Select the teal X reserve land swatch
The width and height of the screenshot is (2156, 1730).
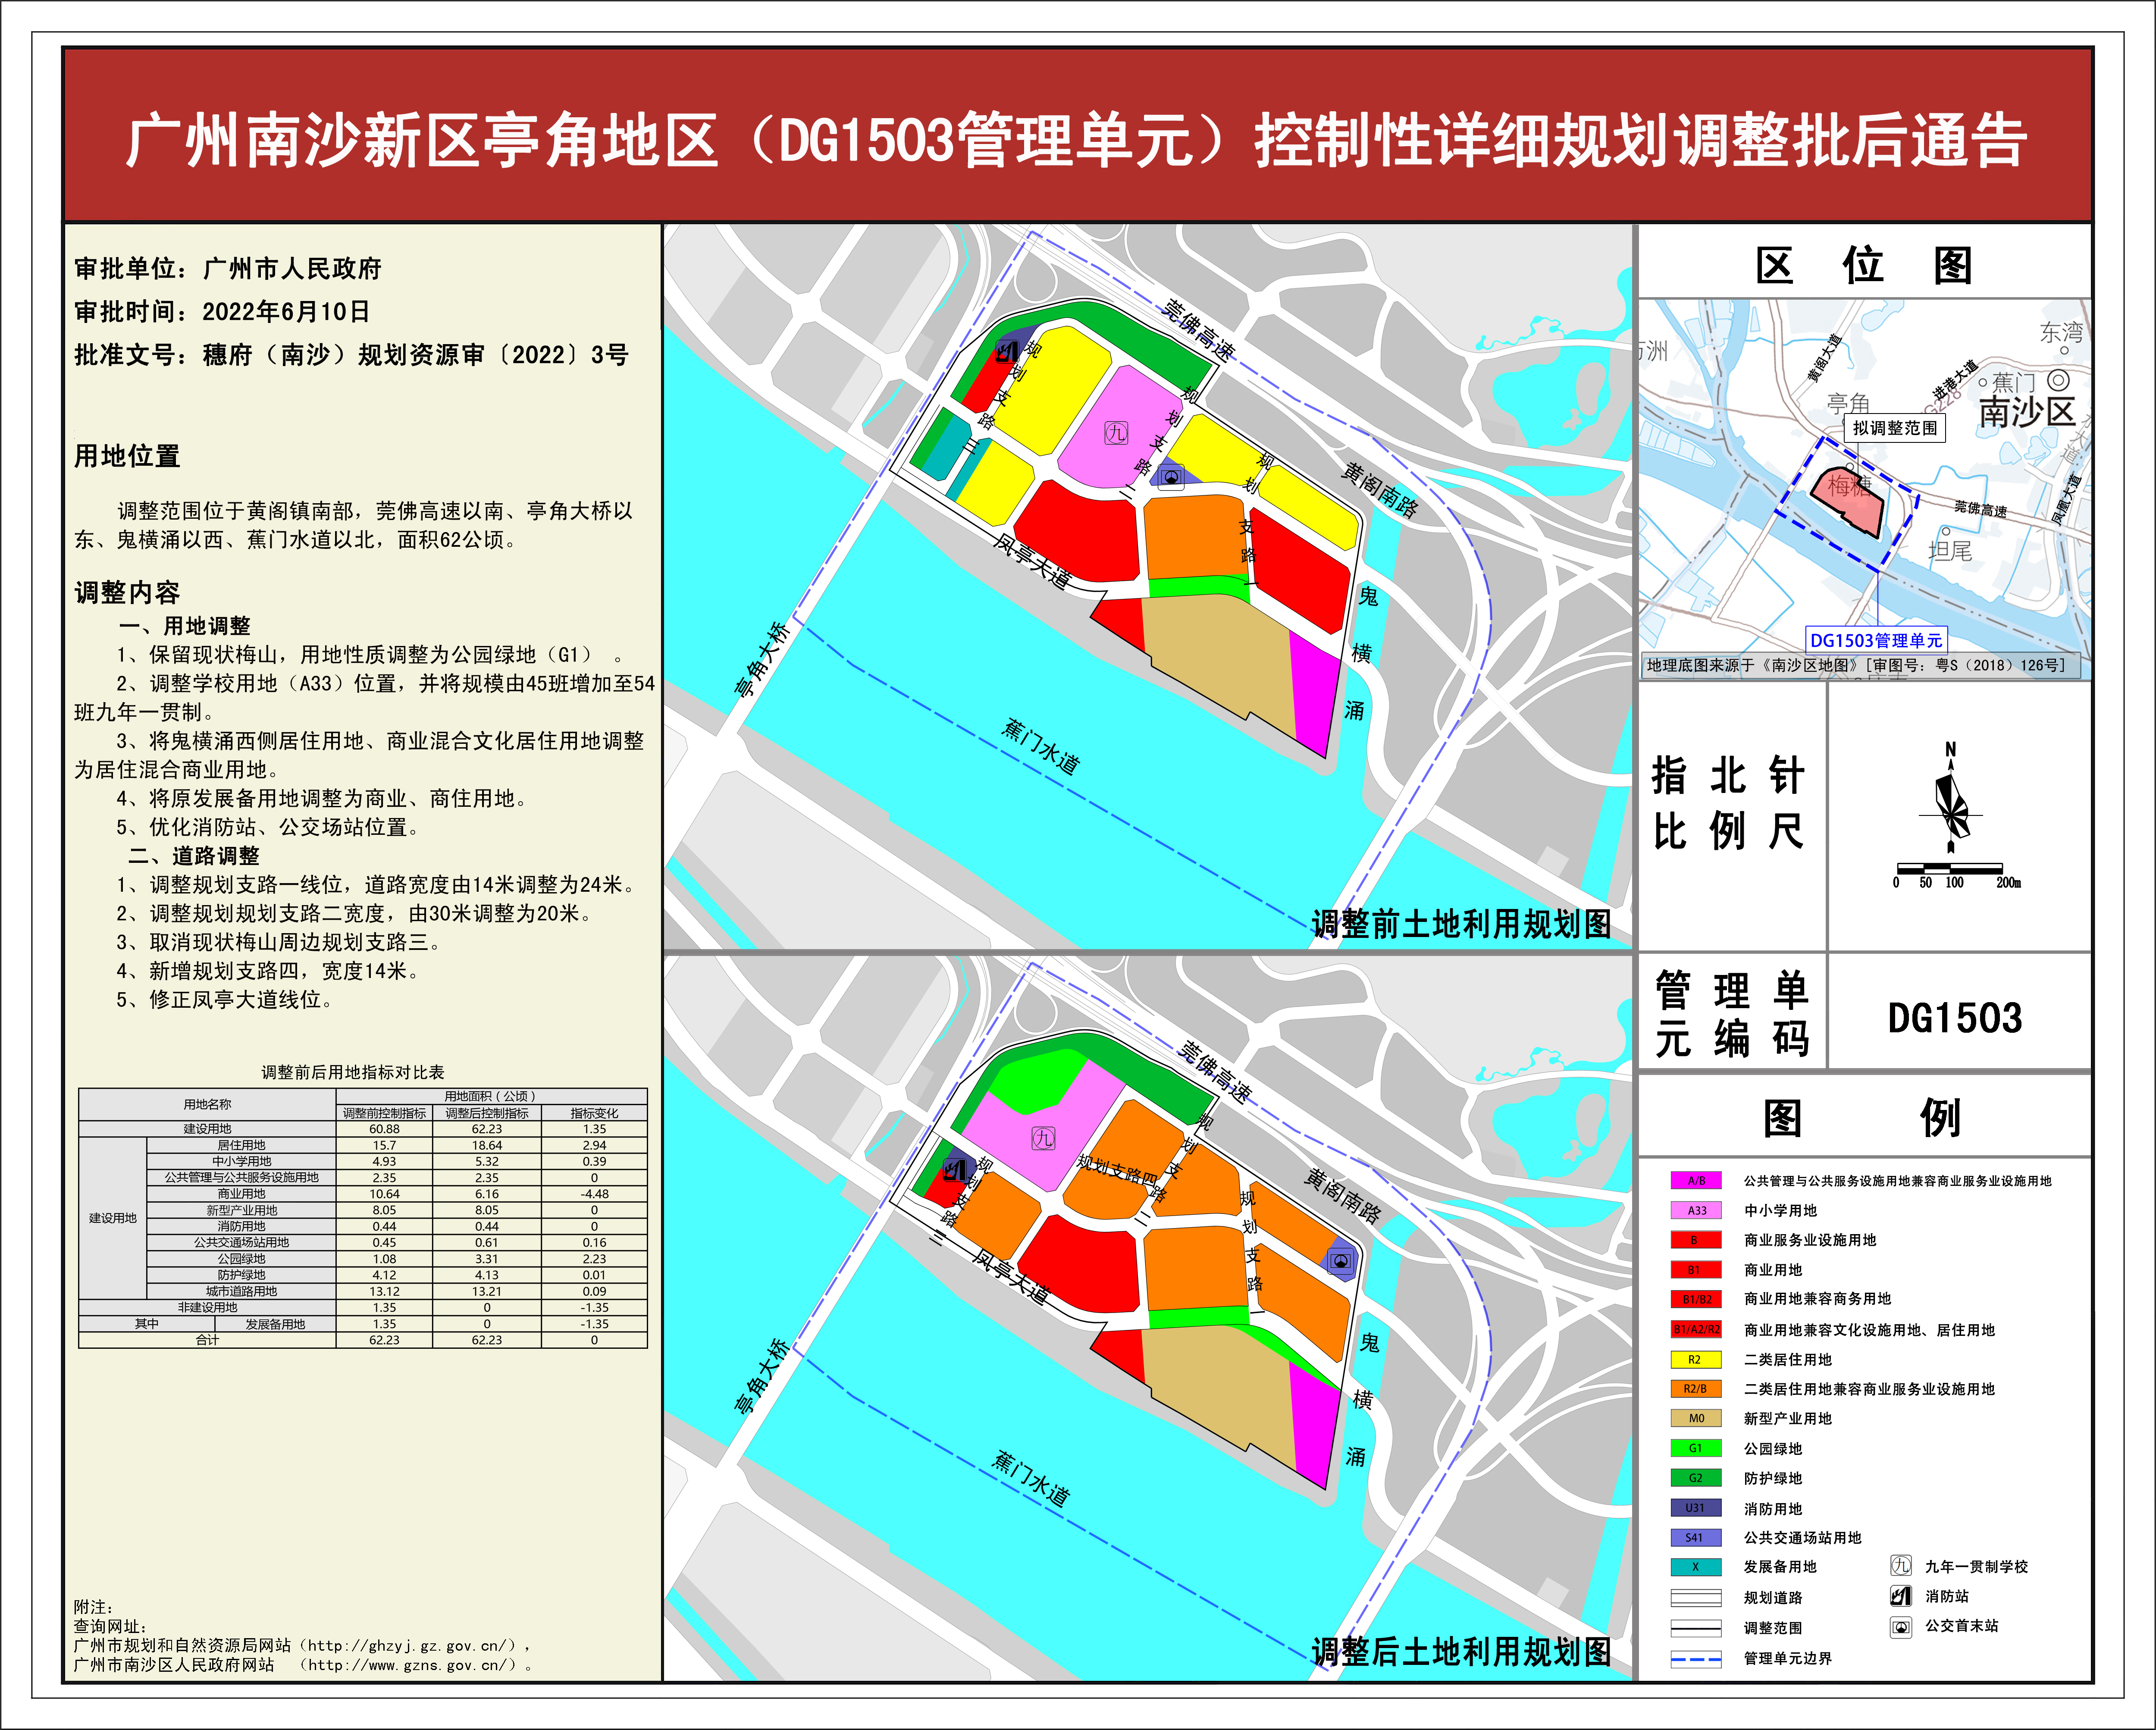click(1696, 1567)
